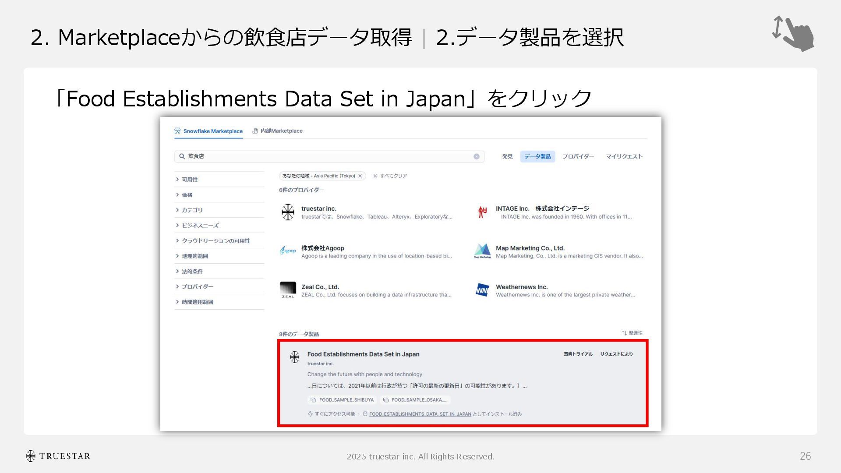
Task: Select the プロバイダー tab
Action: [x=578, y=156]
